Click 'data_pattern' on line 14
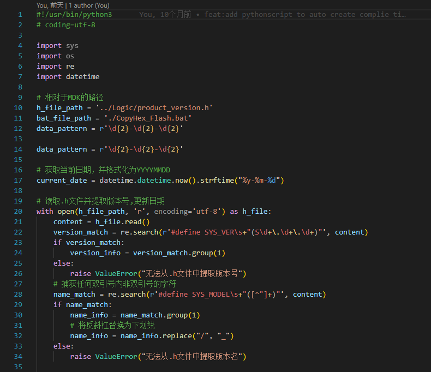 tap(62, 149)
